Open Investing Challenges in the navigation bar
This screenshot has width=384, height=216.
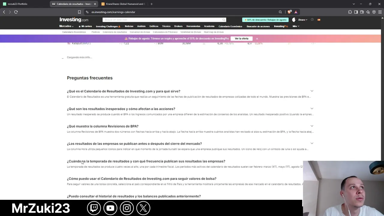coord(108,26)
